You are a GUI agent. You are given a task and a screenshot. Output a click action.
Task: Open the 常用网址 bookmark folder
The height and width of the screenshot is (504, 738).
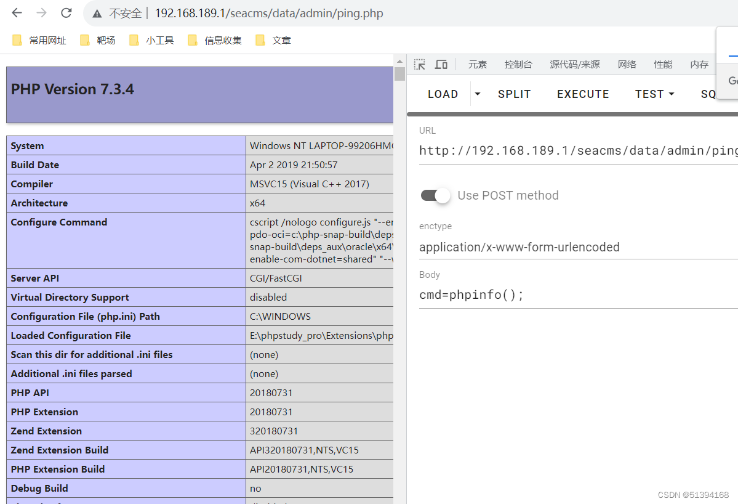(x=39, y=41)
